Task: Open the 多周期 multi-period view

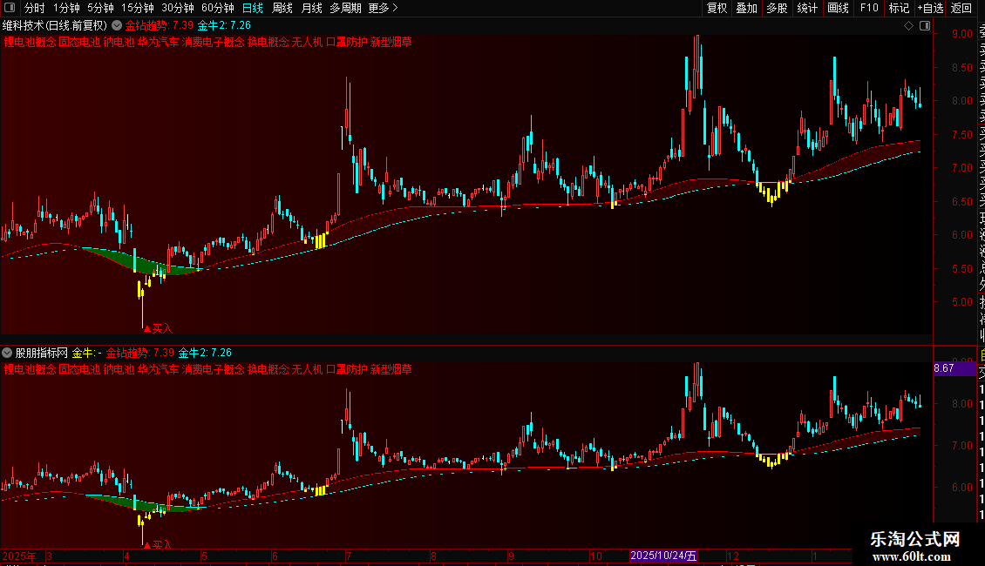Action: coord(345,8)
